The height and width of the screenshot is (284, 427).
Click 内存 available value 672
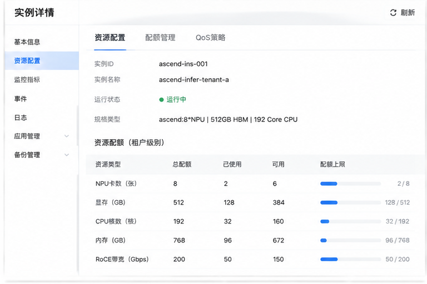[279, 240]
